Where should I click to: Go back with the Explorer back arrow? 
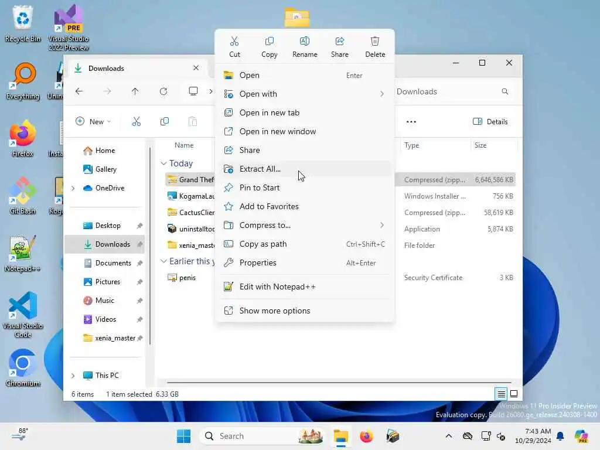click(79, 91)
